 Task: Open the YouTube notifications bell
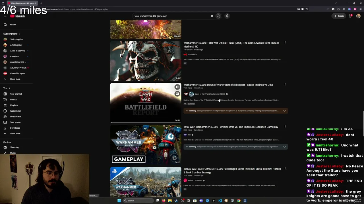pyautogui.click(x=350, y=16)
